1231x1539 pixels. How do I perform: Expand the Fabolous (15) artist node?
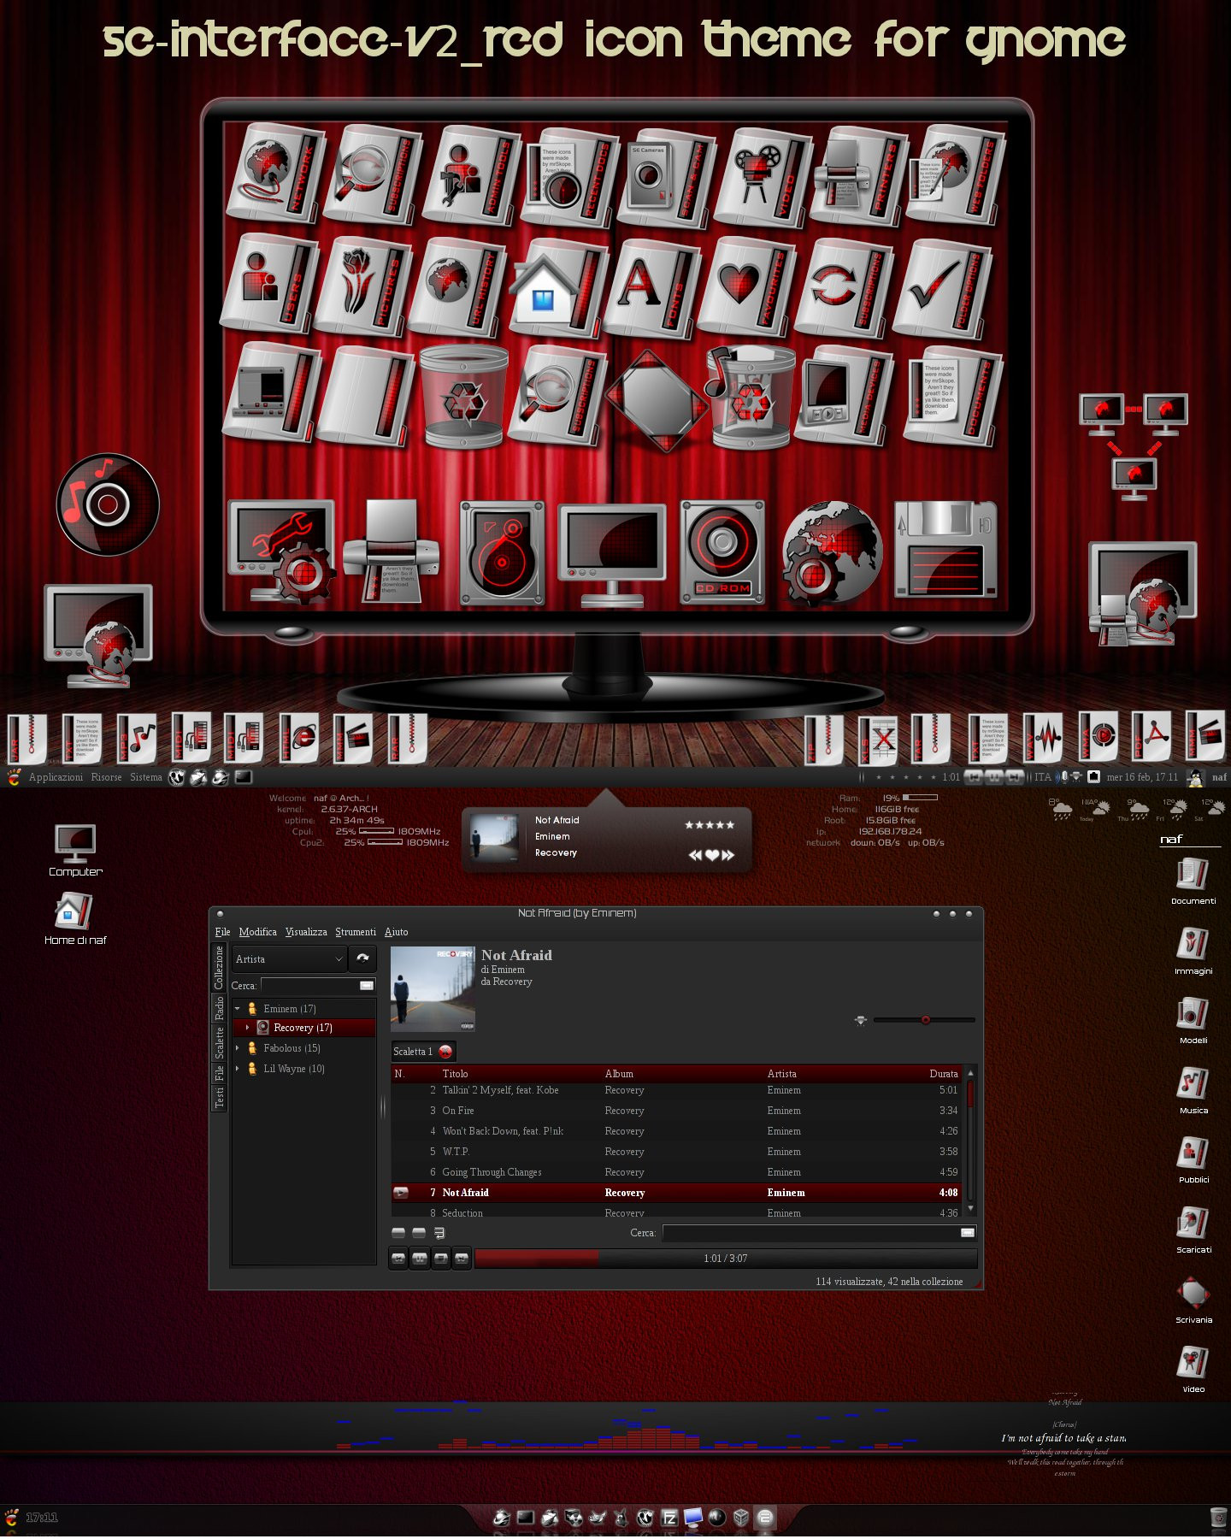click(x=238, y=1048)
